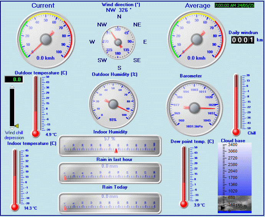Click the Daily windrun 0001 counter
The image size is (265, 217).
click(243, 40)
